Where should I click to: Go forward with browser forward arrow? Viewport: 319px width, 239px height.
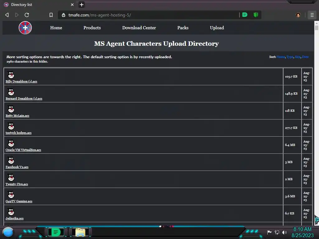(x=17, y=15)
